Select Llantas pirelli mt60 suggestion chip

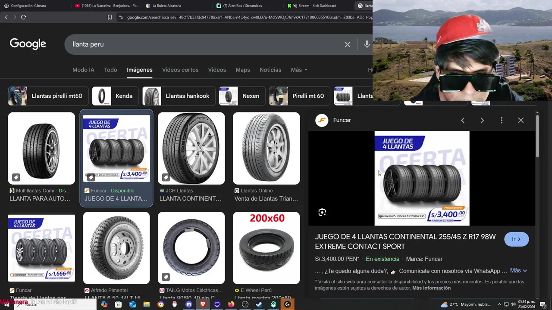[48, 96]
